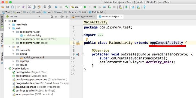Image resolution: width=196 pixels, height=98 pixels.
Task: Click Attach Debugger to Android Process icon
Action: pyautogui.click(x=109, y=7)
